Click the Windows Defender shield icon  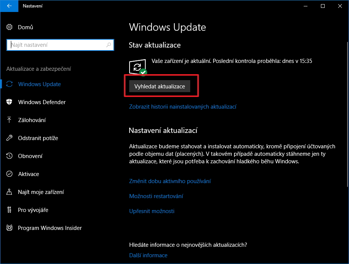click(x=9, y=102)
